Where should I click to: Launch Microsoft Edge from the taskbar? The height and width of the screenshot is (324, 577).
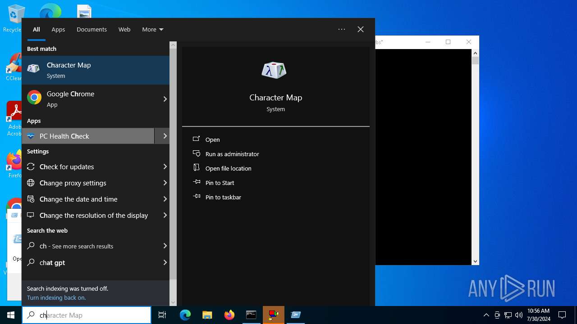tap(185, 315)
